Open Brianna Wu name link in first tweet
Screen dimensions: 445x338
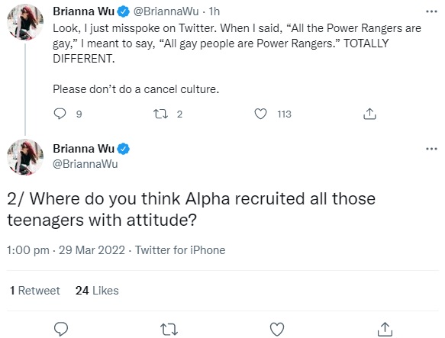click(83, 11)
